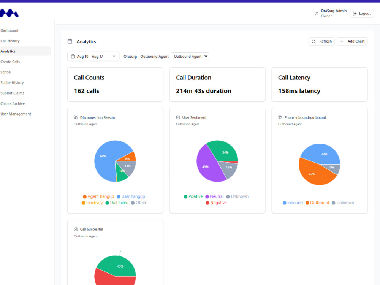Toggle Other legend entry in Disconnection Reason
This screenshot has width=380, height=285.
(x=139, y=203)
